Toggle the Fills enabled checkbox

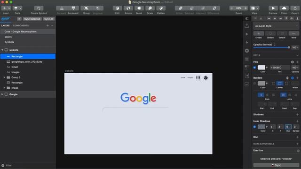[x=254, y=68]
